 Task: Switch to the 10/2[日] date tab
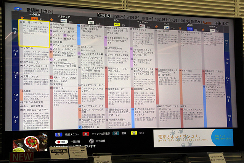161,19
